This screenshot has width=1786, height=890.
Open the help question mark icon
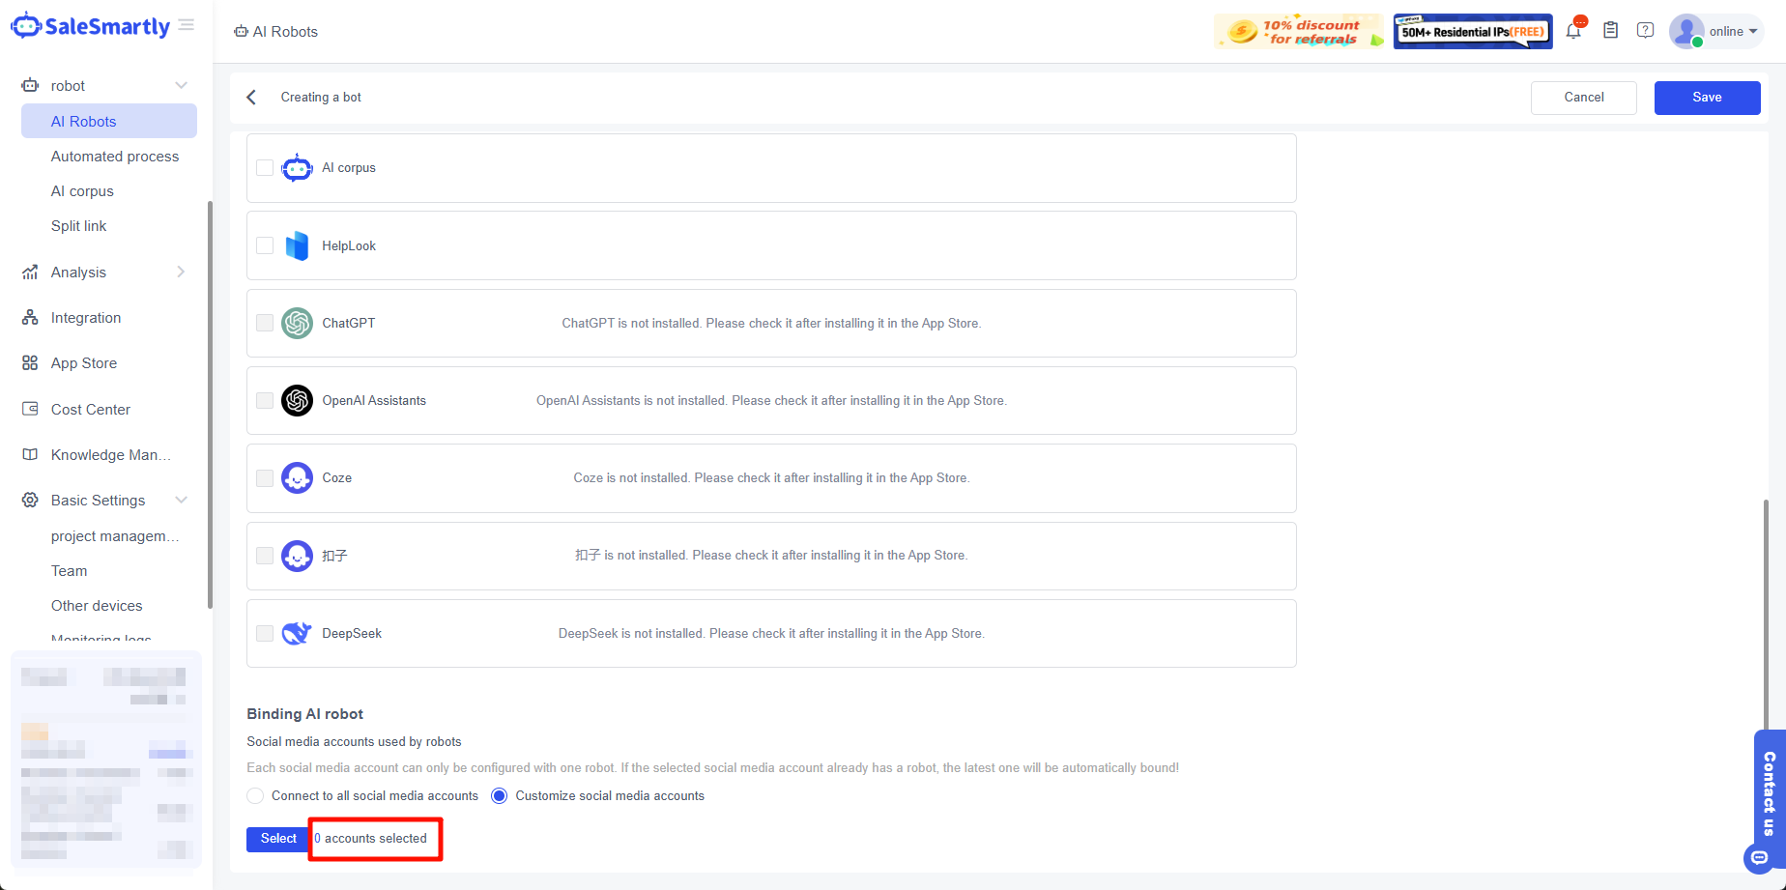pyautogui.click(x=1645, y=31)
